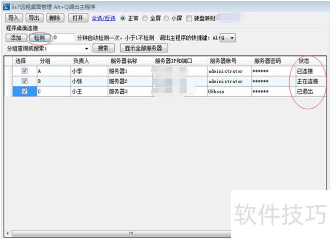The image size is (330, 239).
Task: Click the 服务器名称 column header
Action: (130, 61)
